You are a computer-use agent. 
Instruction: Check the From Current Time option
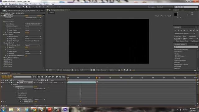[175, 41]
